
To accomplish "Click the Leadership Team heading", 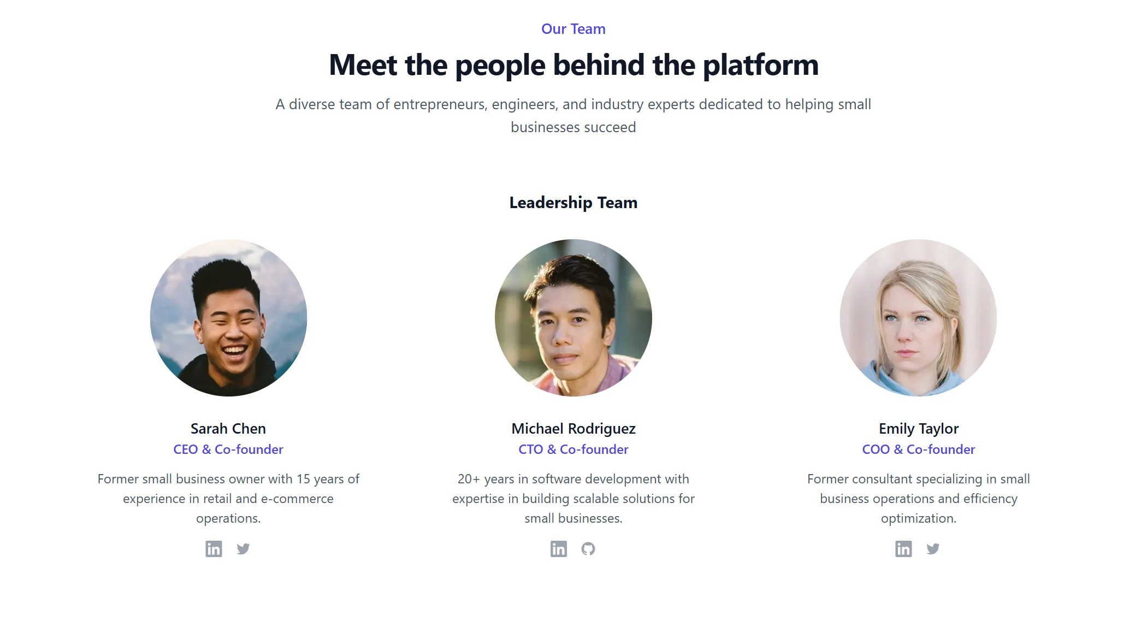I will (573, 203).
